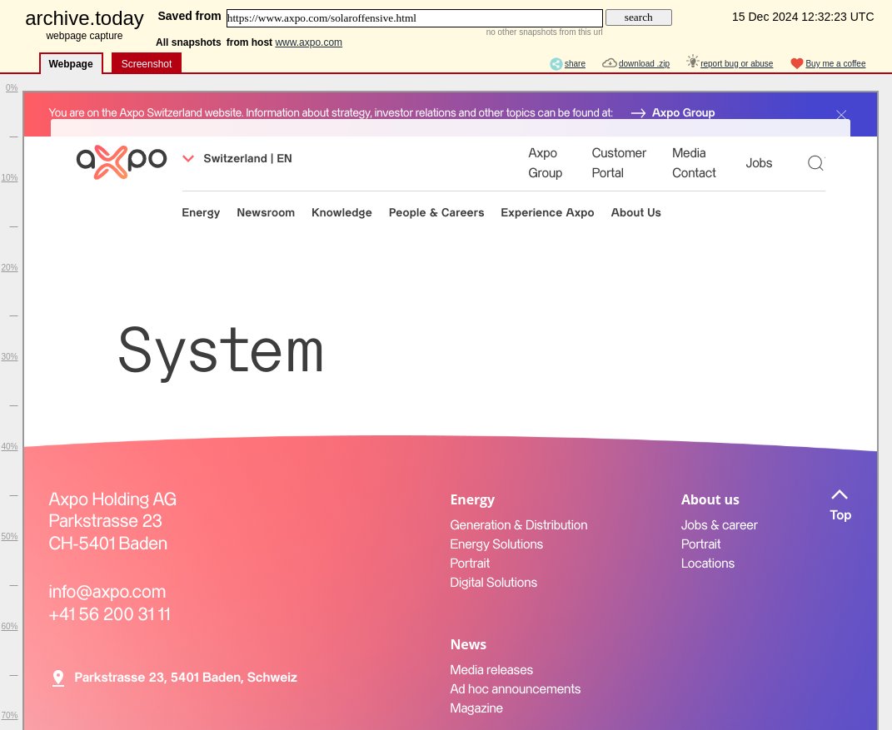
Task: Open the Knowledge menu
Action: point(341,212)
